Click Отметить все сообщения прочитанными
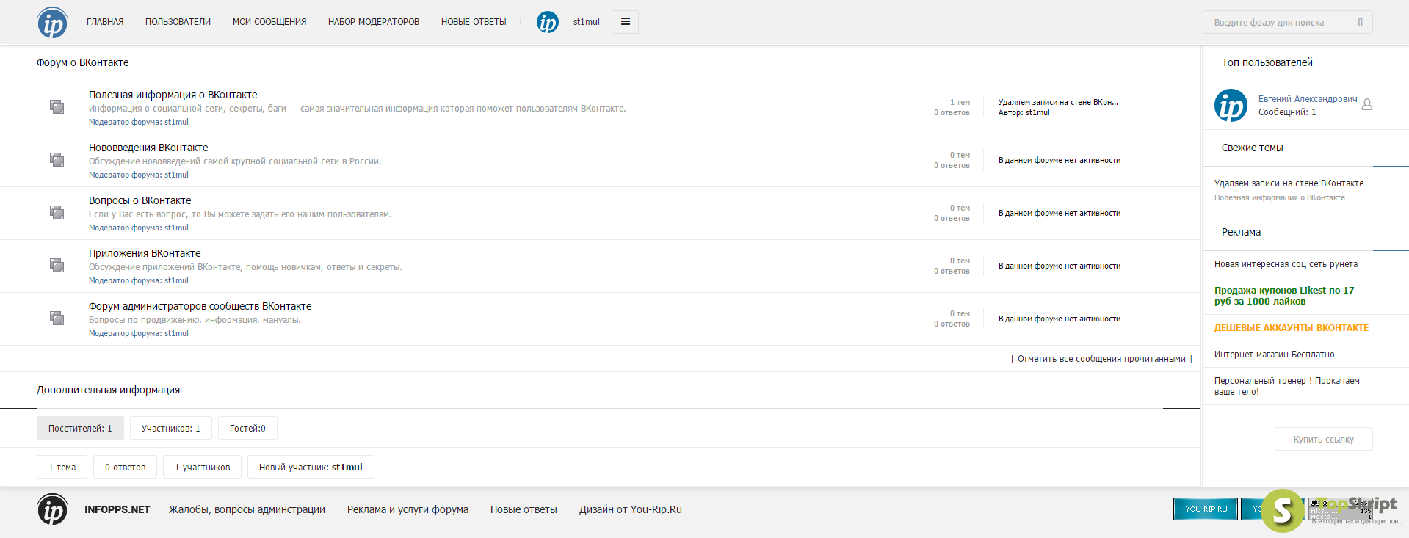1409x538 pixels. [1101, 359]
